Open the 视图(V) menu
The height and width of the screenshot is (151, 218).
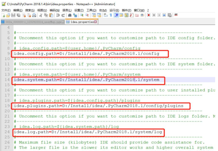(x=42, y=10)
